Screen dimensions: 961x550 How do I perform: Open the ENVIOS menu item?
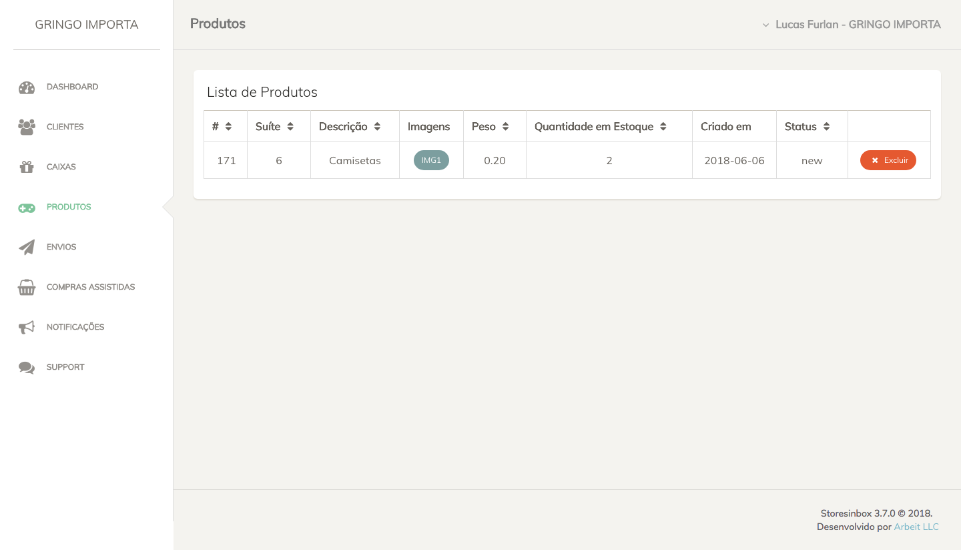(x=61, y=247)
